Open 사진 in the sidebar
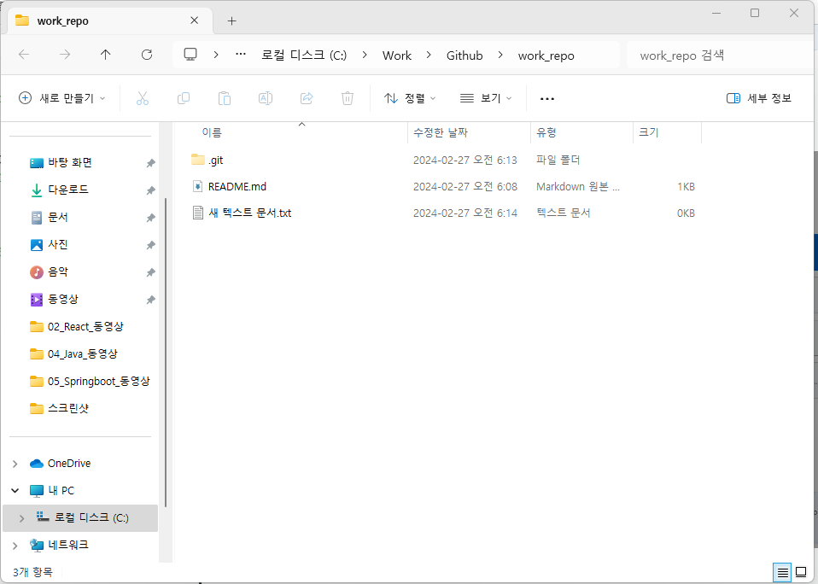 (57, 244)
